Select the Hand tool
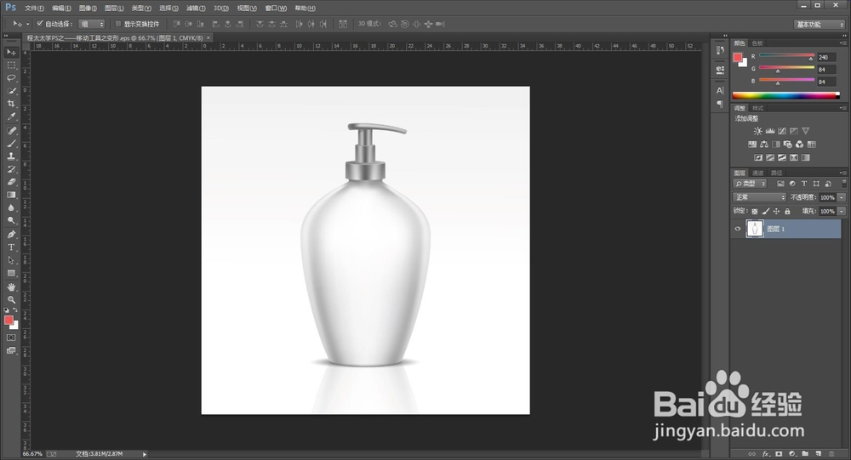The width and height of the screenshot is (851, 460). (11, 287)
